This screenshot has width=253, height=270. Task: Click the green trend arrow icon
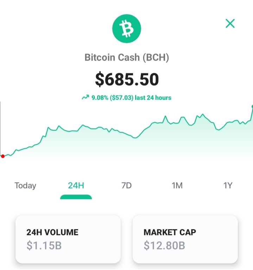coord(86,98)
